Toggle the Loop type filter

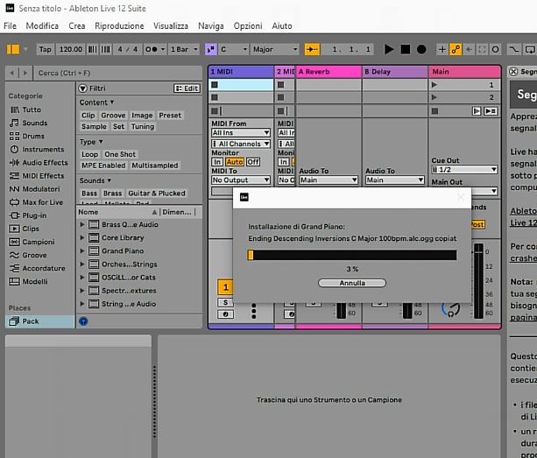(89, 154)
